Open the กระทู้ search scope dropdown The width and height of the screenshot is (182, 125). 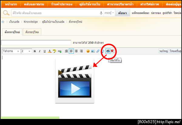coord(109,13)
